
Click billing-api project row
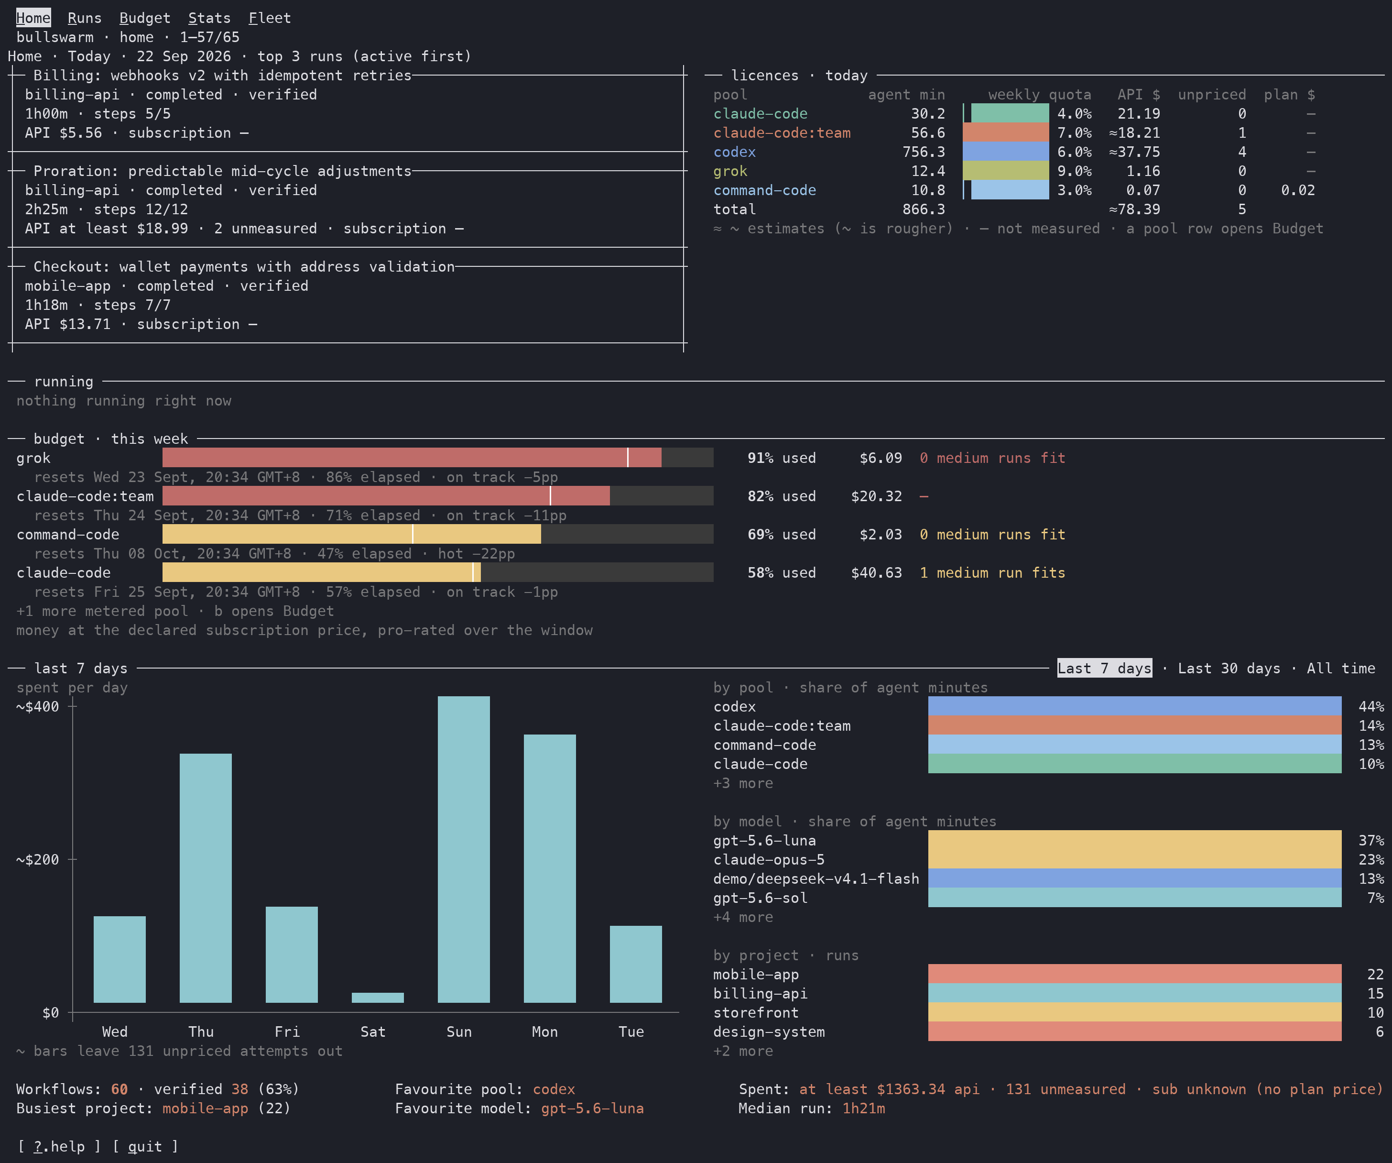coord(1049,993)
